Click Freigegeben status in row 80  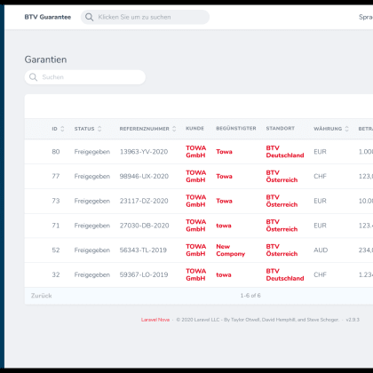[x=92, y=152]
